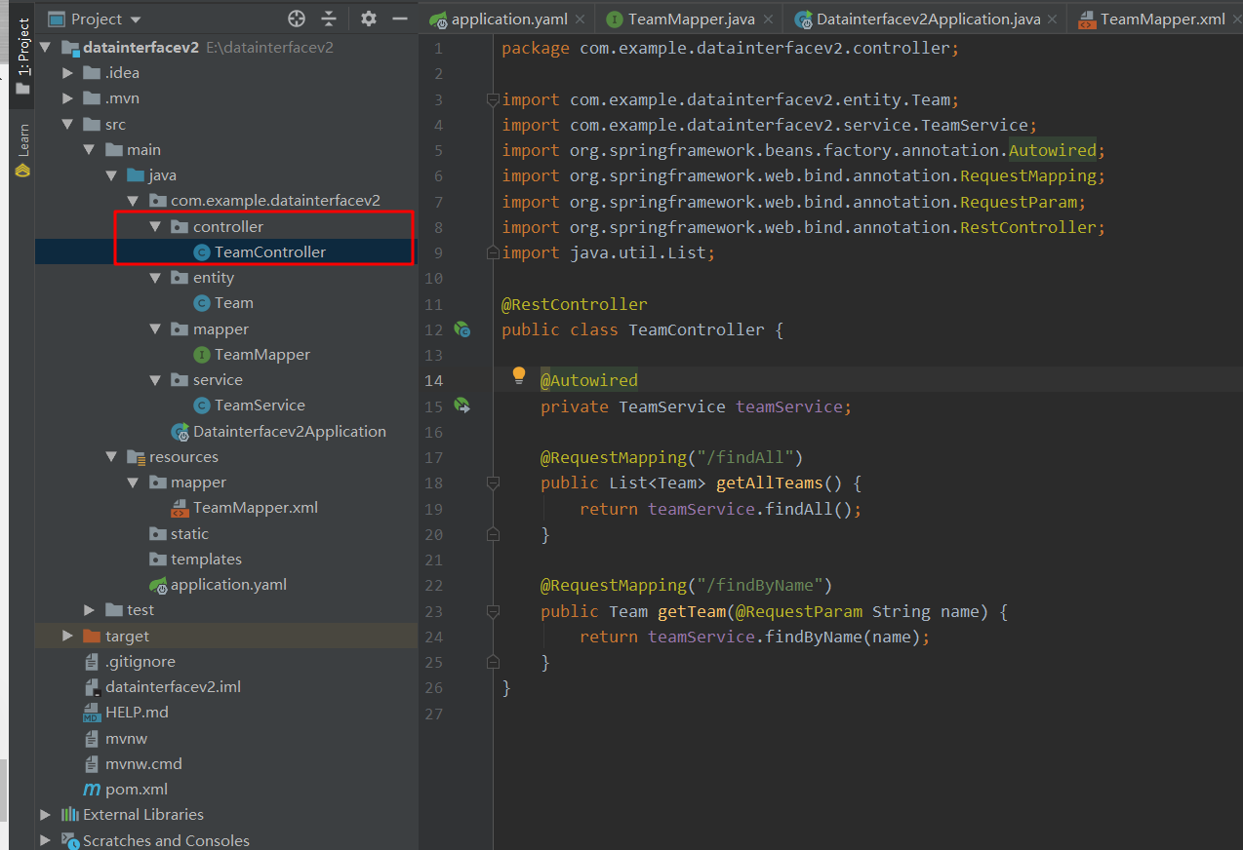Click the locate/scroll from source target icon

[297, 19]
